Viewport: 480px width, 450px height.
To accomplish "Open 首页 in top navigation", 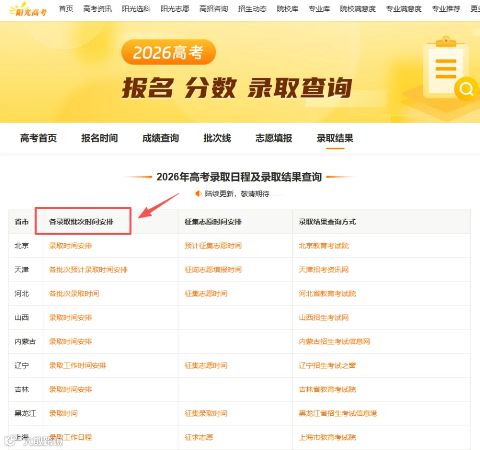I will coord(66,9).
